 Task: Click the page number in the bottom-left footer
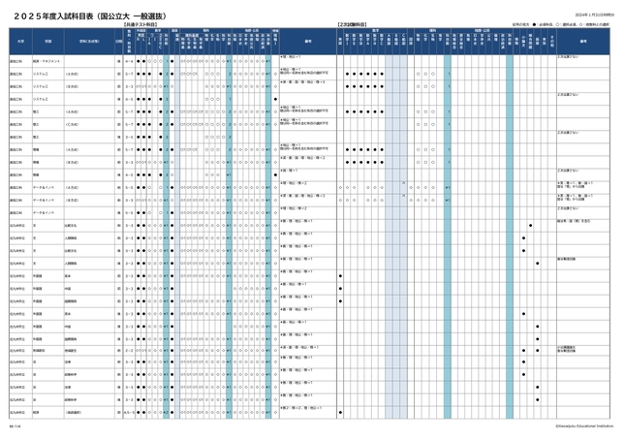[x=13, y=425]
